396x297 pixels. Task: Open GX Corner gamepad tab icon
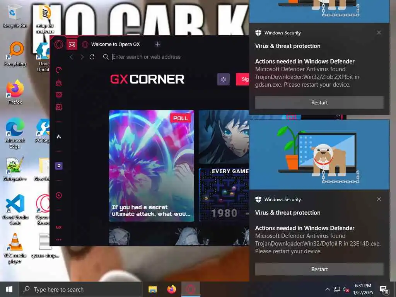point(72,44)
